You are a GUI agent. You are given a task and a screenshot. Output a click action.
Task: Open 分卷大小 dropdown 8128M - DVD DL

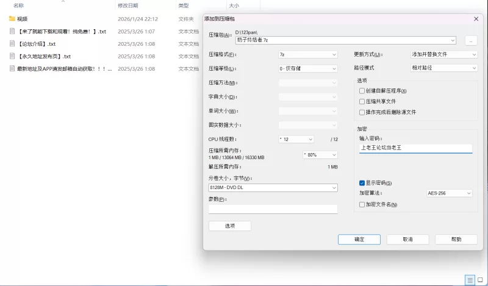click(x=273, y=188)
